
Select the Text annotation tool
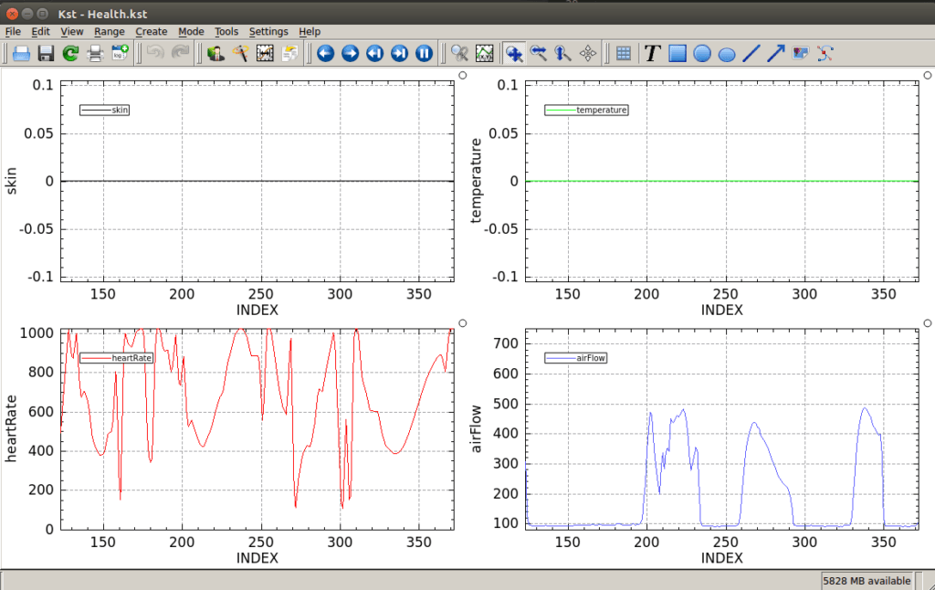[652, 54]
